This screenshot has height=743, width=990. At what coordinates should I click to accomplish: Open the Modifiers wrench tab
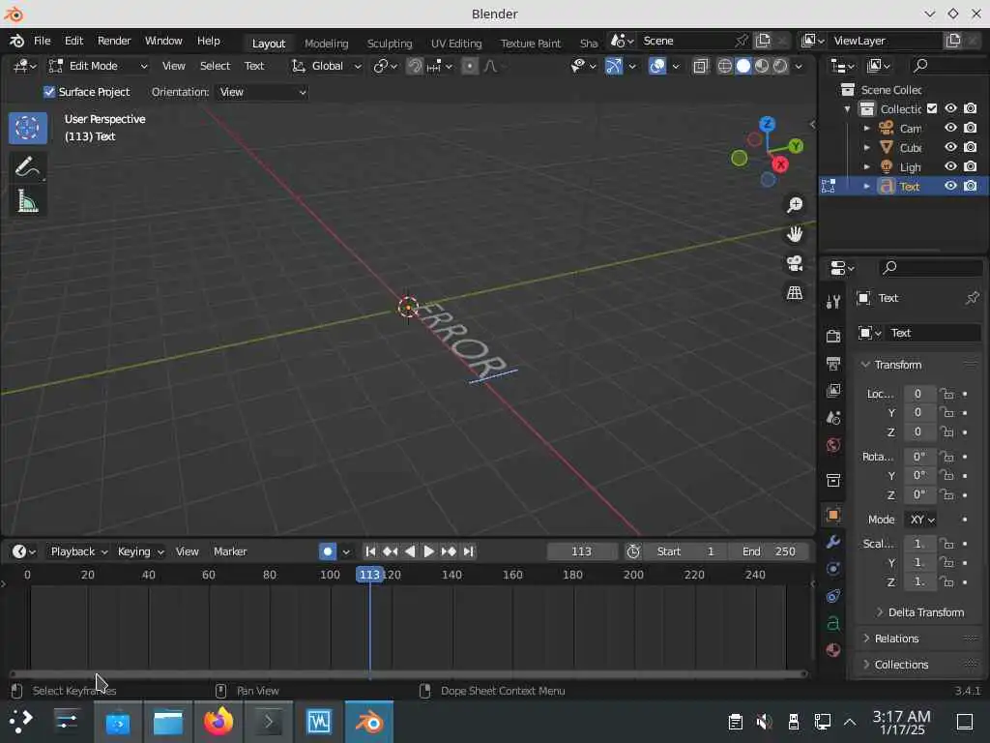point(833,542)
